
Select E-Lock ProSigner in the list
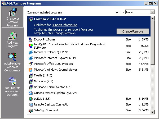(x=89, y=39)
